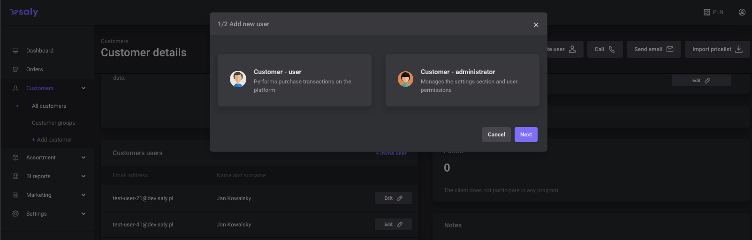Expand the Marketing sidebar section
752x240 pixels.
click(x=84, y=195)
